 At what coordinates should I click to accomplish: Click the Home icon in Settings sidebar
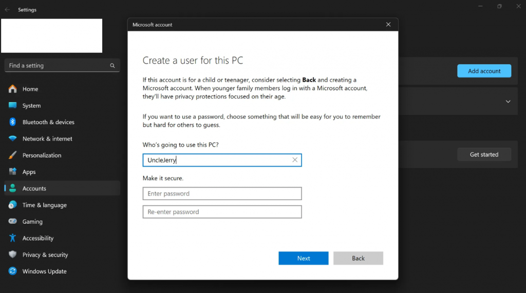[13, 89]
